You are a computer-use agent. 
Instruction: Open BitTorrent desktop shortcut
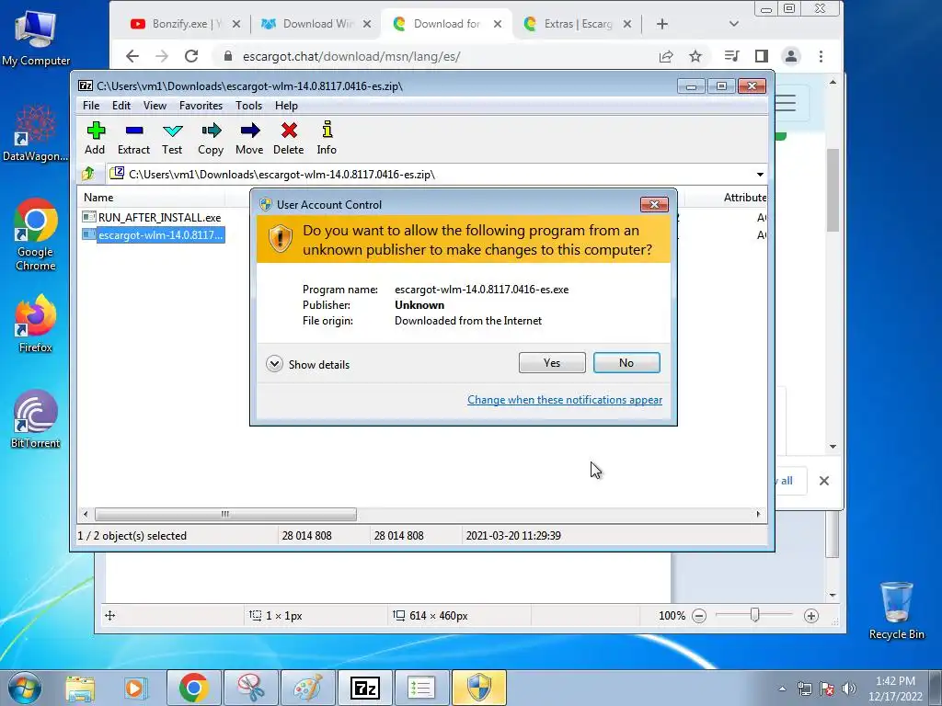[36, 419]
